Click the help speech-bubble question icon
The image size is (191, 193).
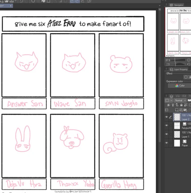pos(89,1)
